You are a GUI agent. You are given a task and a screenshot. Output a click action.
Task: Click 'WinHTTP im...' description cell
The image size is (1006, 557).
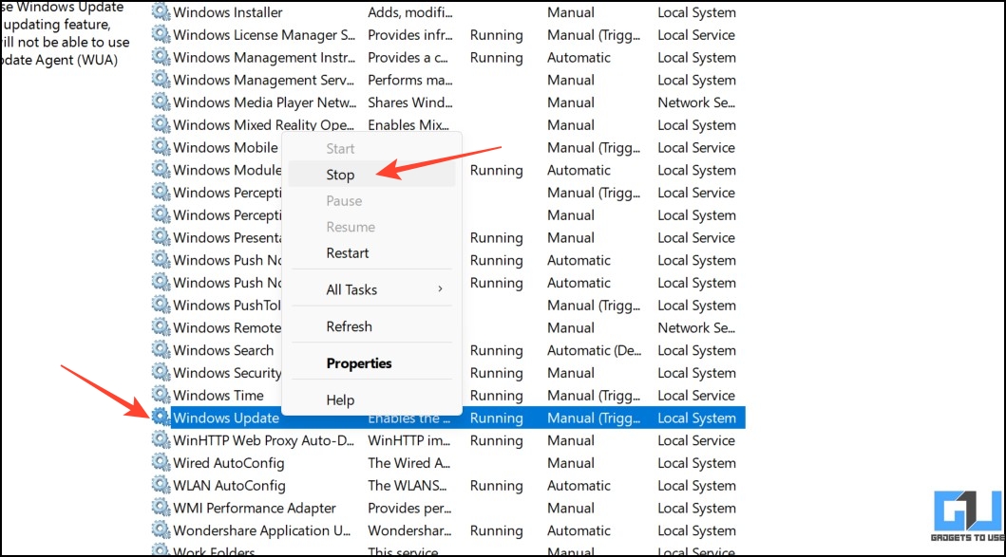(409, 440)
